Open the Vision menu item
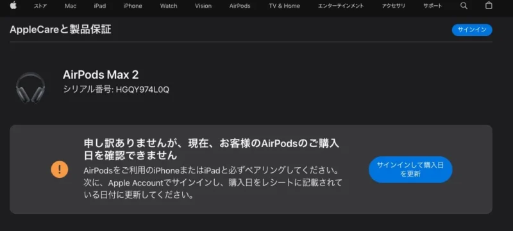The height and width of the screenshot is (231, 513). pos(203,6)
